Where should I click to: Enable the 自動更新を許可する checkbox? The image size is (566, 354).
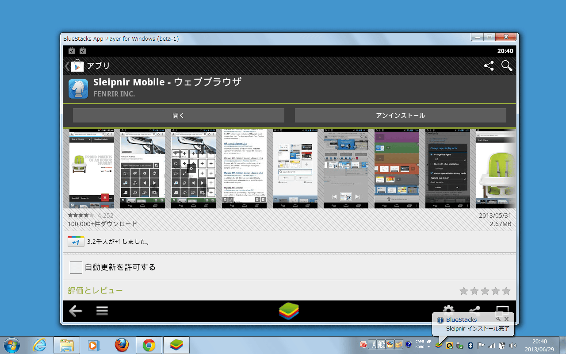coord(76,267)
